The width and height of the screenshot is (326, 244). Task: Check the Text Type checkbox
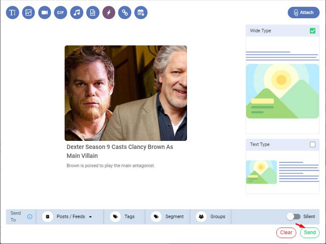(x=312, y=145)
